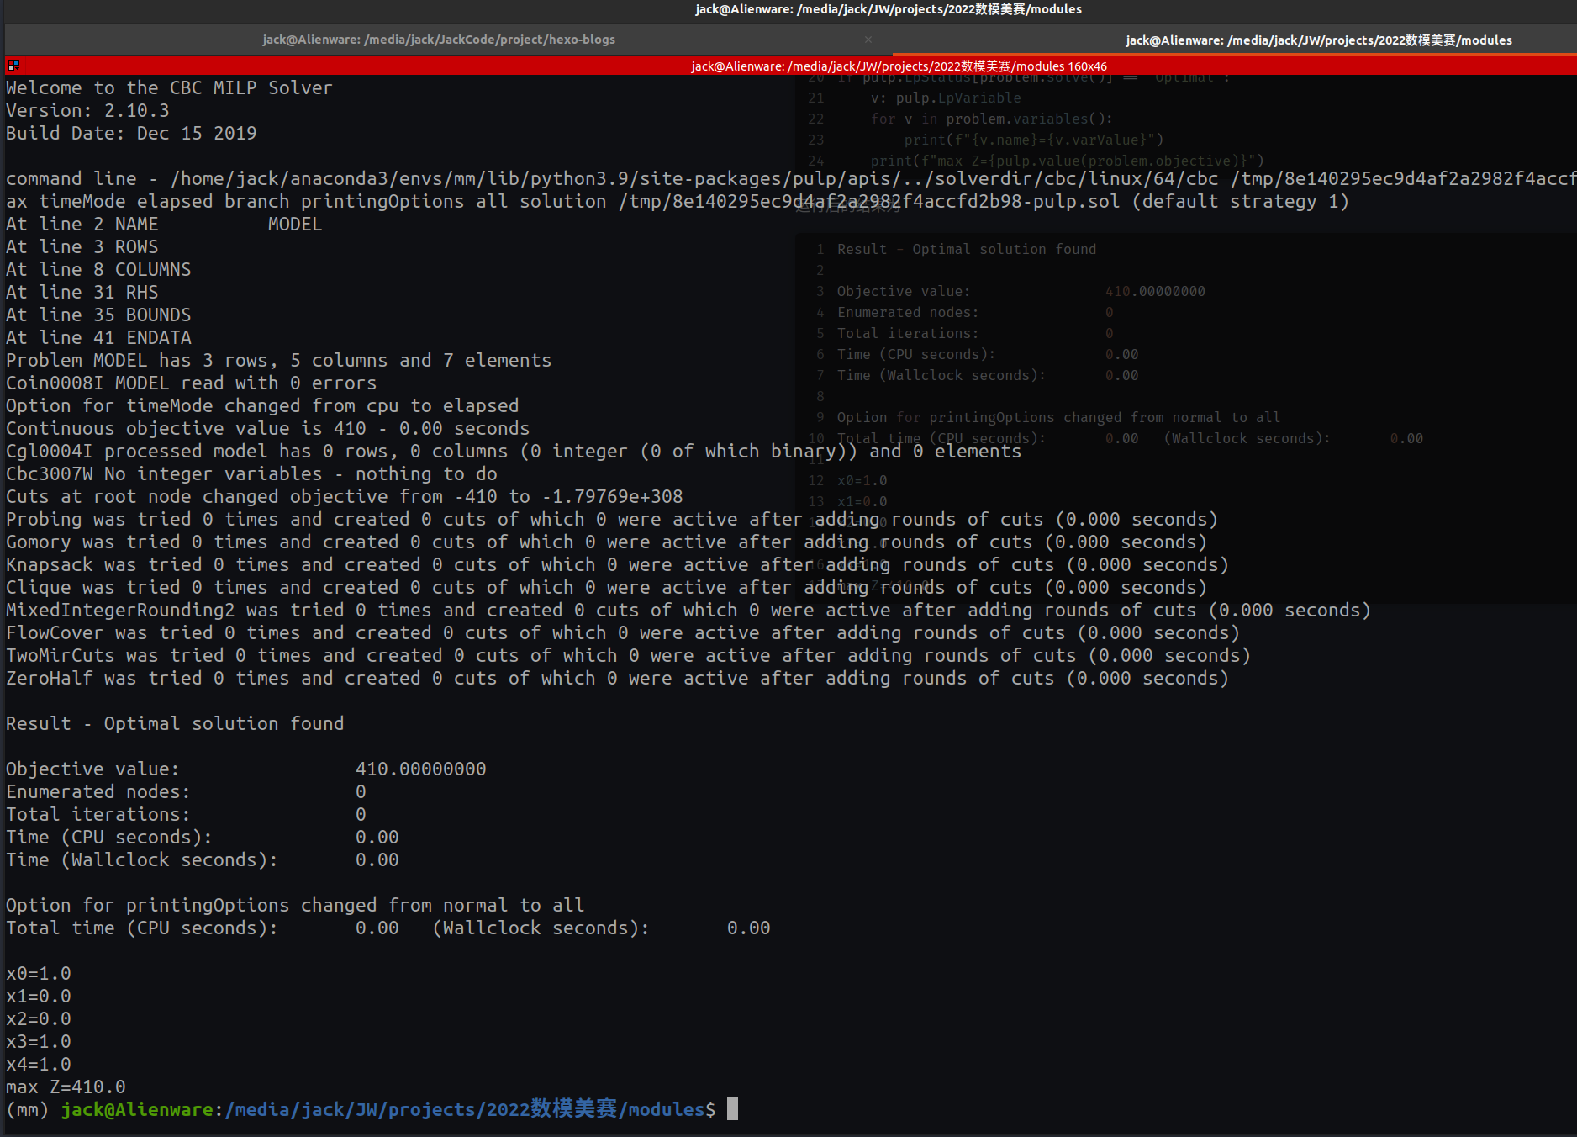Click the Terminator grouping icon in red titlebar
1577x1137 pixels.
tap(13, 66)
